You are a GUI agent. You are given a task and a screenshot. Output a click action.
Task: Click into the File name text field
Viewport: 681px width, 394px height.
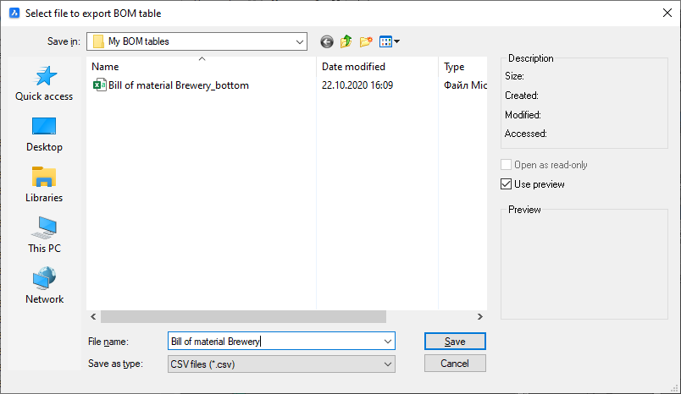pyautogui.click(x=271, y=342)
